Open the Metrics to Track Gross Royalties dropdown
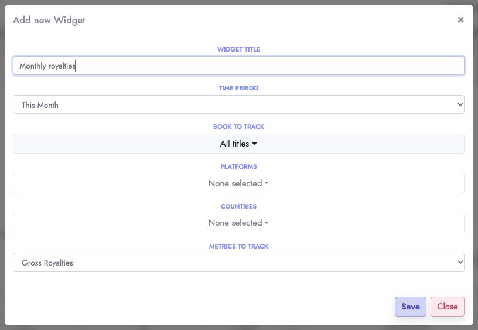Screen dimensions: 478x330 (x=238, y=262)
